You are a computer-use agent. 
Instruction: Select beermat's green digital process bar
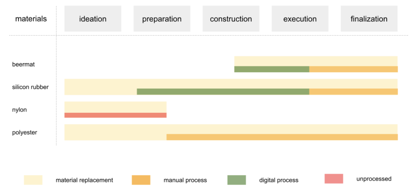[272, 69]
